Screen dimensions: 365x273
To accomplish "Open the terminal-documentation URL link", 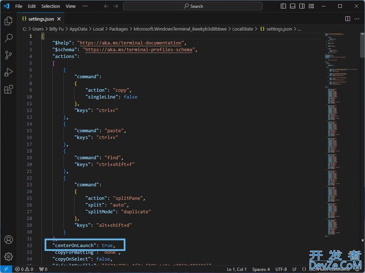I will click(130, 43).
